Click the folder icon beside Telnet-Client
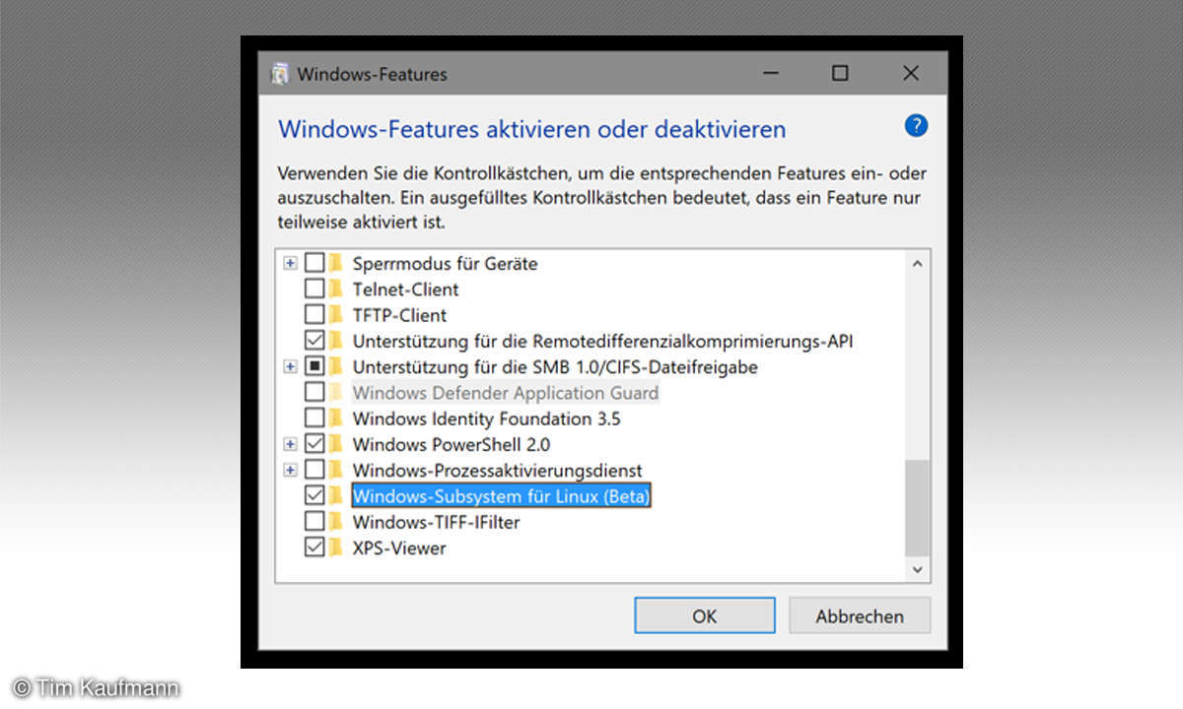Image resolution: width=1183 pixels, height=709 pixels. click(335, 290)
